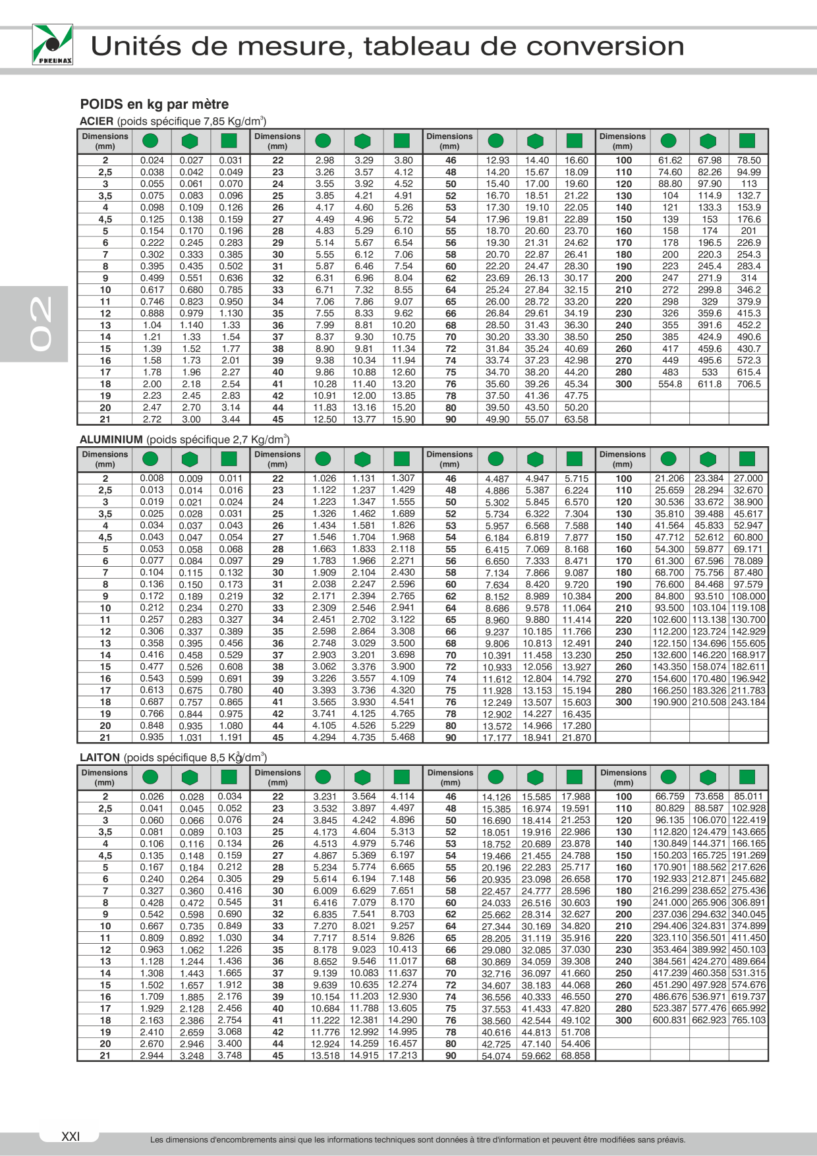The image size is (817, 1156).
Task: Click the value '554.8' in ACIER row 300
Action: 670,384
